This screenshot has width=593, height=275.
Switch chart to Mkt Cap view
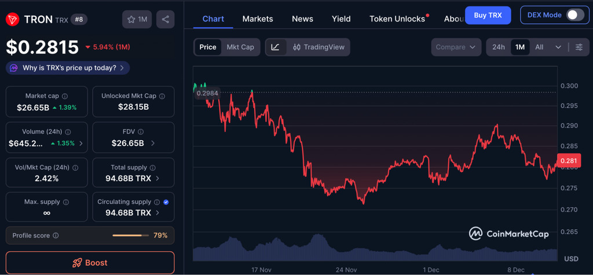(x=240, y=47)
